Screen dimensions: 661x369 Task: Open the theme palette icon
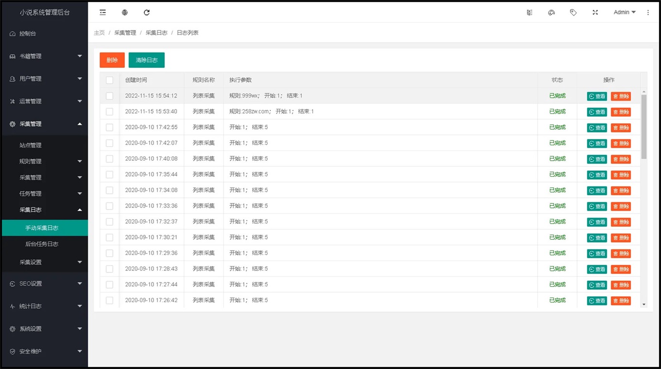coord(551,13)
